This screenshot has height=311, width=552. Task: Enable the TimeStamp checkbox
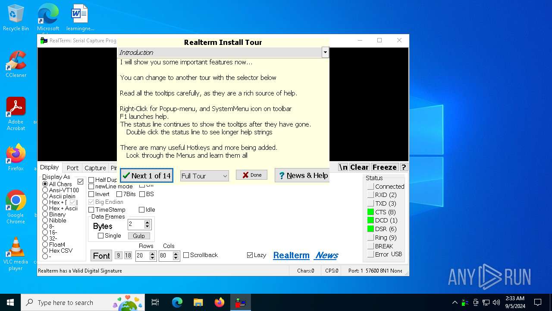click(x=91, y=210)
